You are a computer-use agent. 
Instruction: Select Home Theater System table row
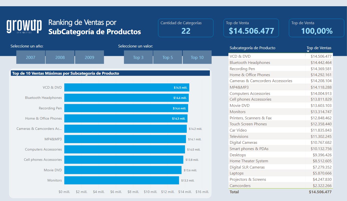(281, 161)
